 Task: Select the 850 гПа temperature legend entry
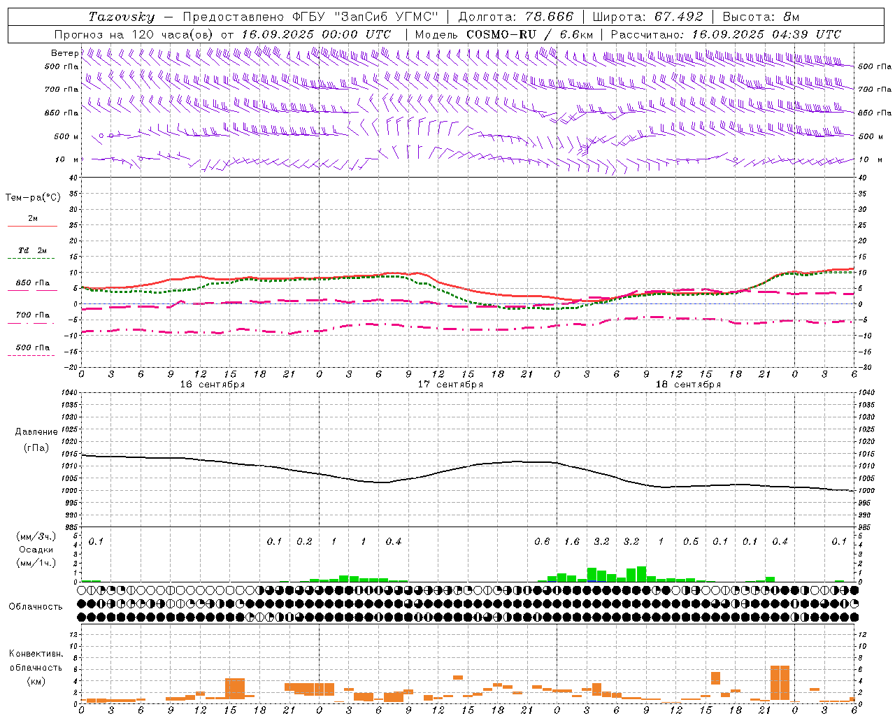click(x=32, y=283)
